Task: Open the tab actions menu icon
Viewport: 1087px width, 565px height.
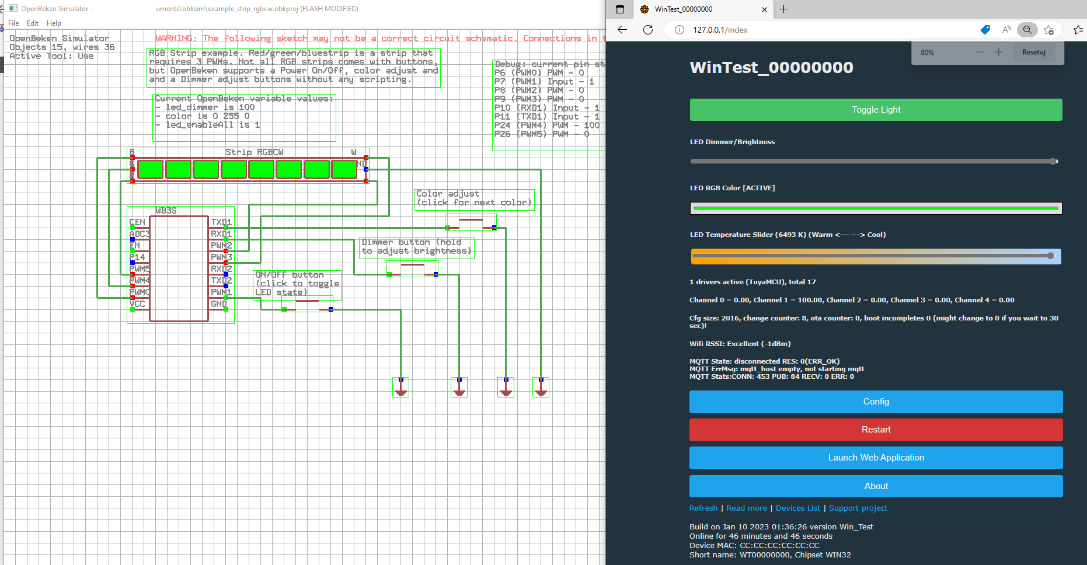Action: click(x=620, y=9)
